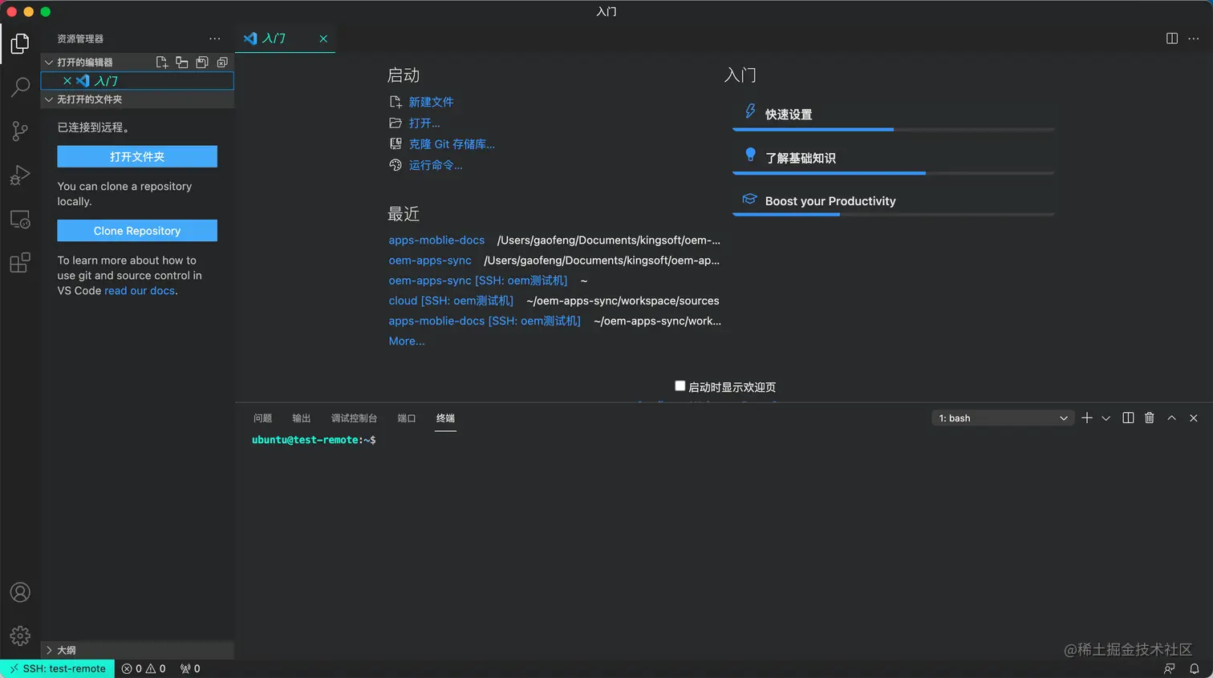
Task: Open the Run and Debug view
Action: (20, 175)
